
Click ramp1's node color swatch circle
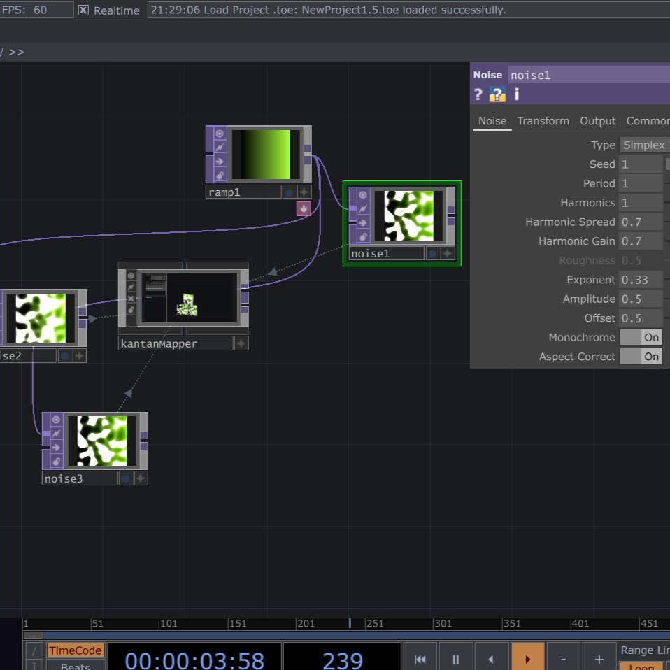(290, 192)
